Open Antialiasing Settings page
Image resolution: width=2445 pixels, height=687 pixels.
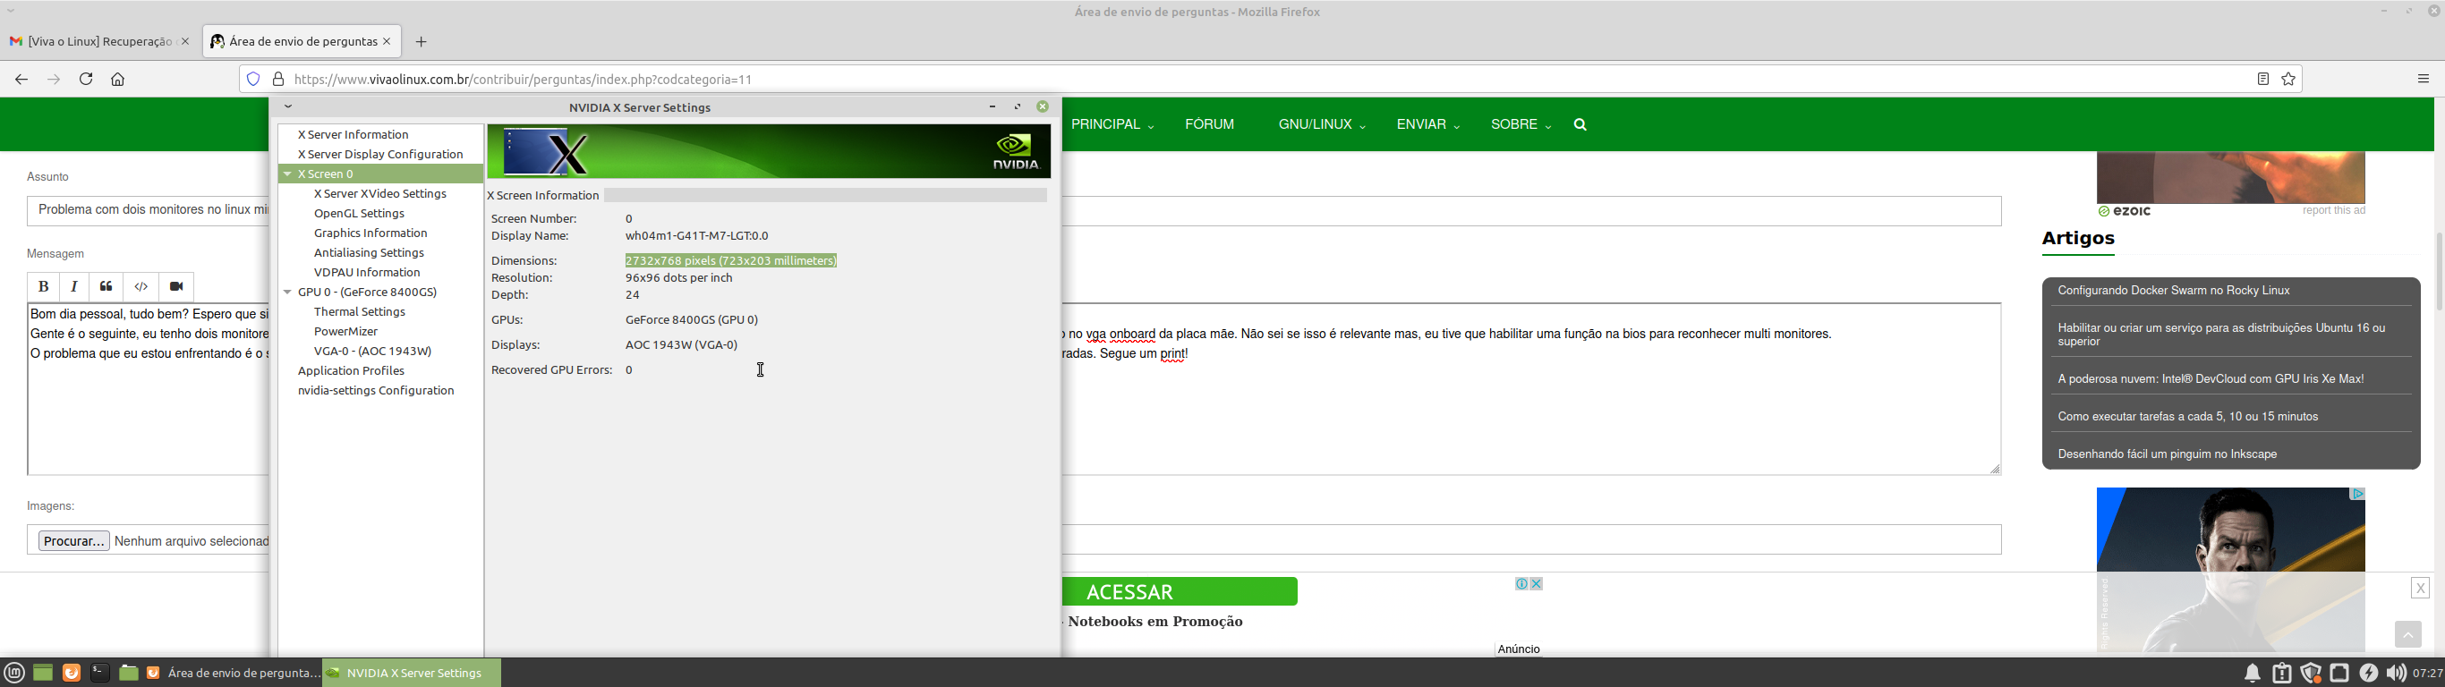tap(368, 253)
